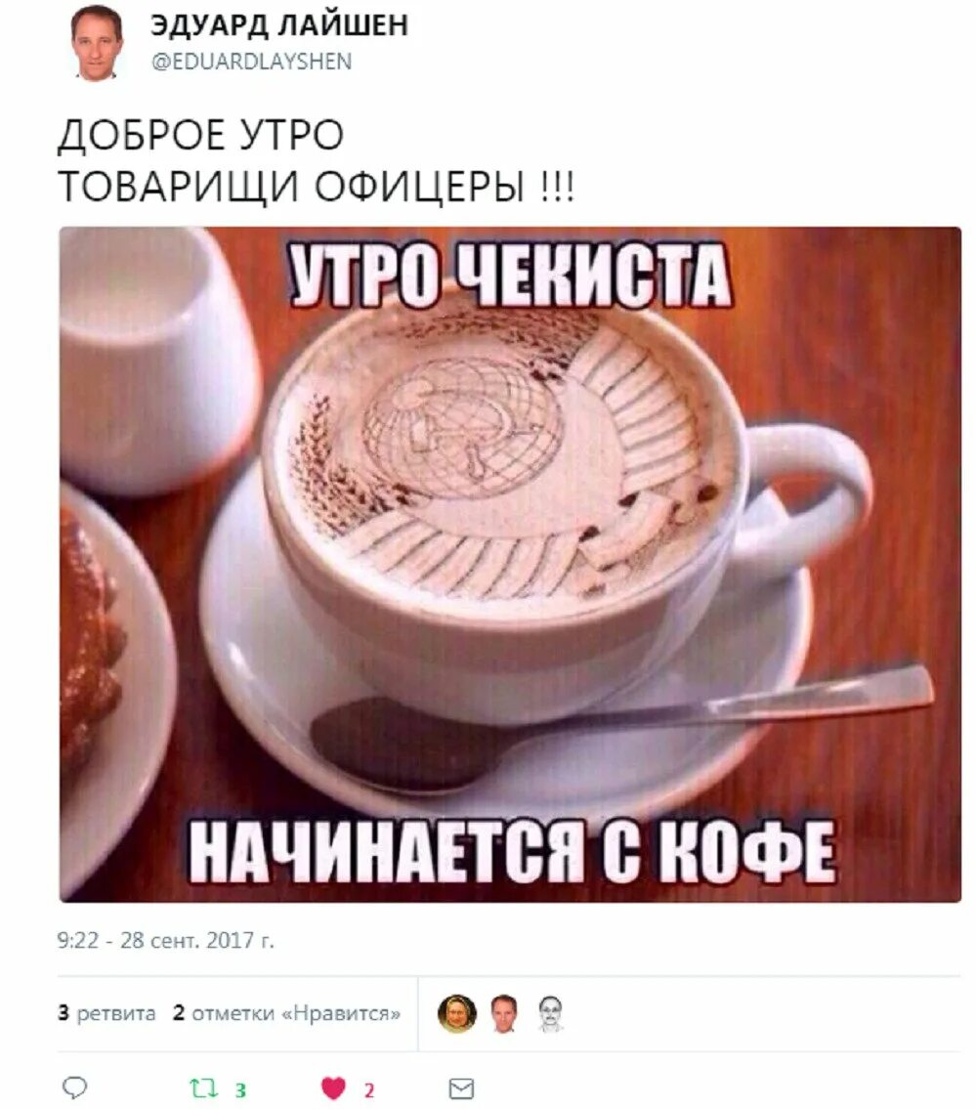This screenshot has height=1109, width=976.
Task: Click the "НАЧИНАЕТСЯ С КОФЕ" caption
Action: click(x=511, y=851)
